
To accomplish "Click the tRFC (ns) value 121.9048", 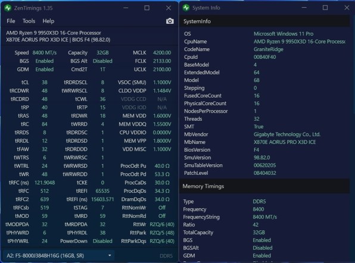I will [45, 183].
